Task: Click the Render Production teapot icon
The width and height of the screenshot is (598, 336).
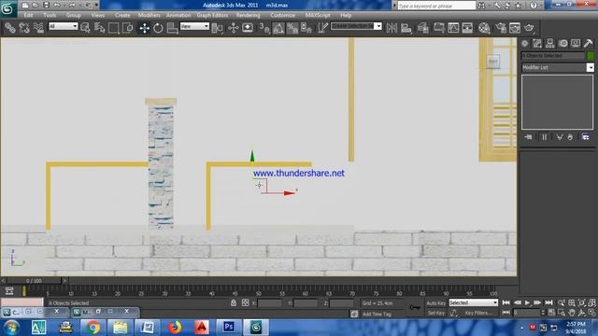Action: [530, 28]
